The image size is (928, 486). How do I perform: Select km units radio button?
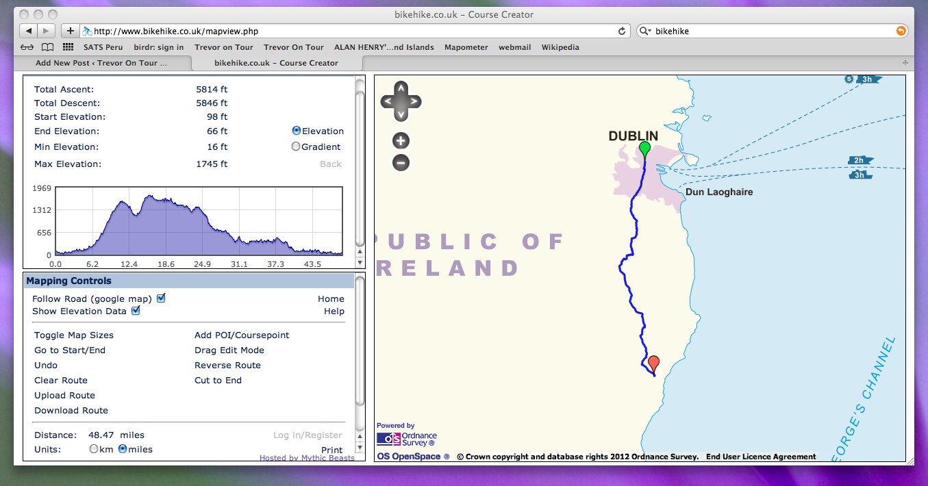click(x=94, y=449)
